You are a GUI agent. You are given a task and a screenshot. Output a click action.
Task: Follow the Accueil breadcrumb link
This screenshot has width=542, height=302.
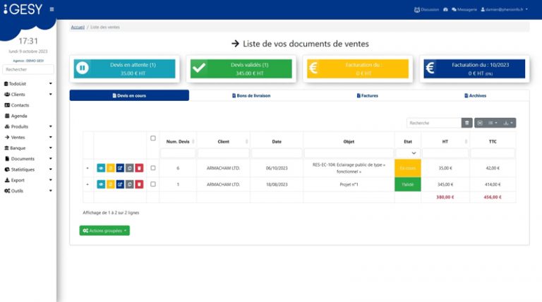[78, 27]
